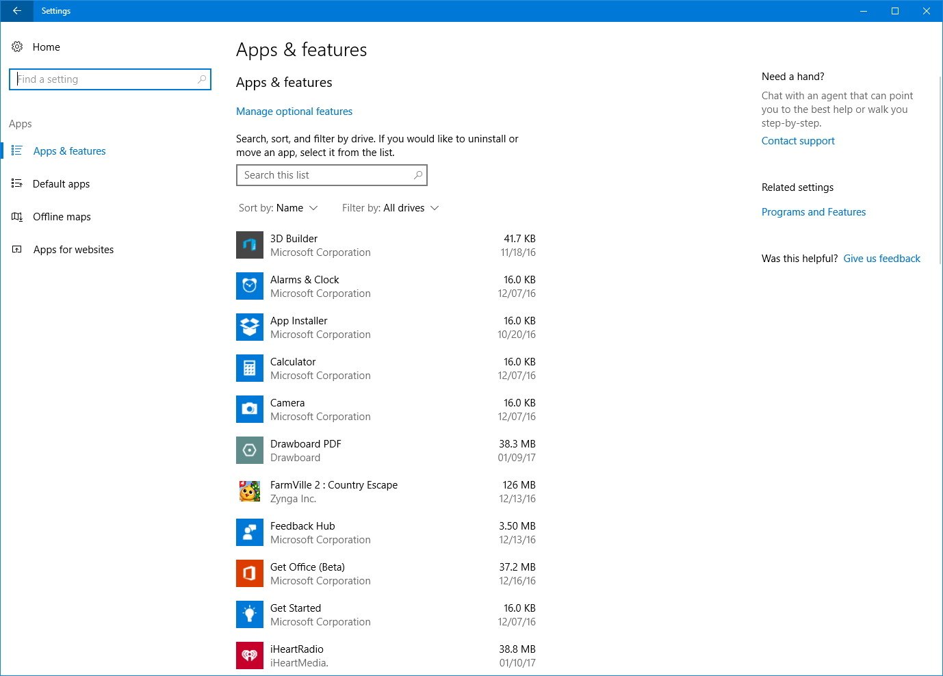Click the Find a setting search box
This screenshot has width=943, height=676.
point(110,79)
